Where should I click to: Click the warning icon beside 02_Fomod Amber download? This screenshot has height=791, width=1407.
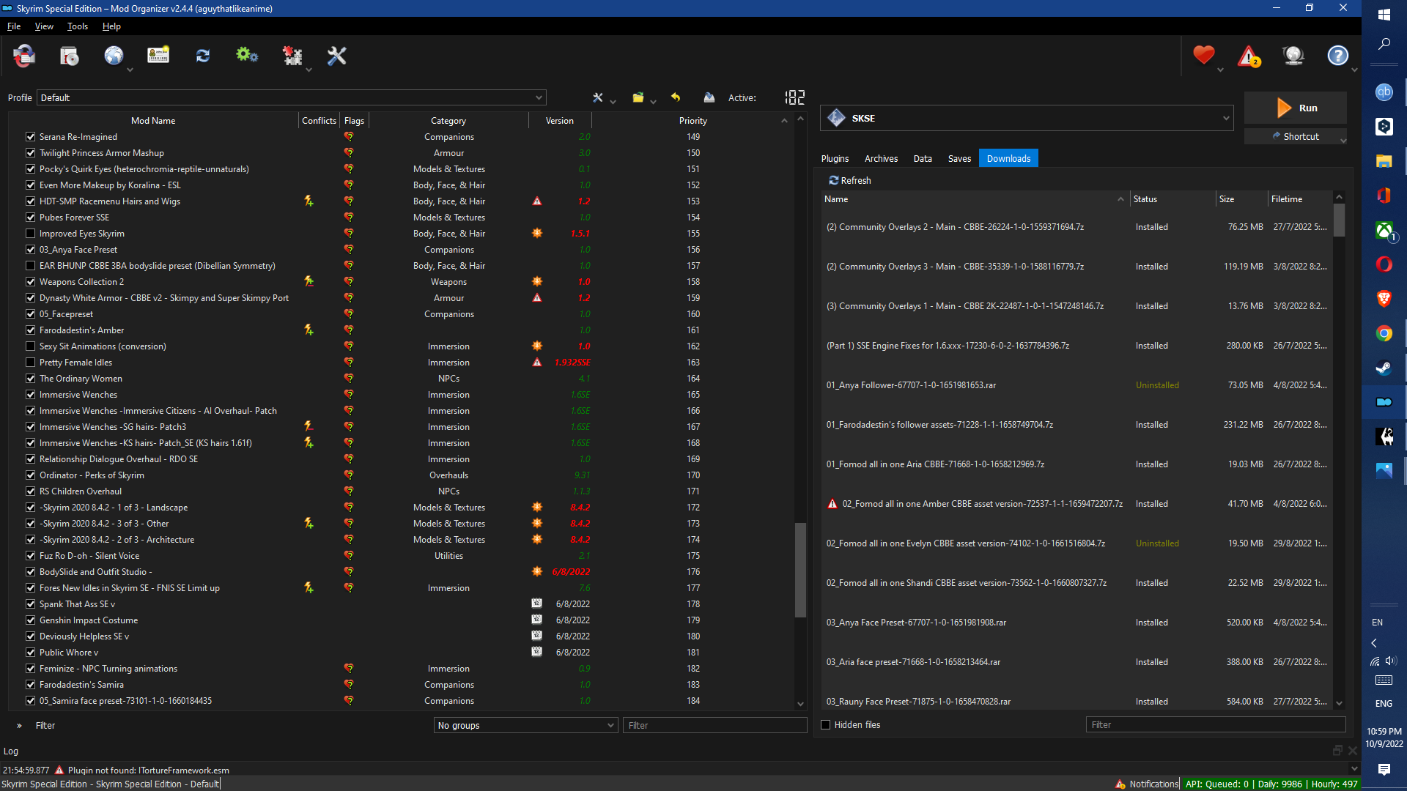[832, 504]
